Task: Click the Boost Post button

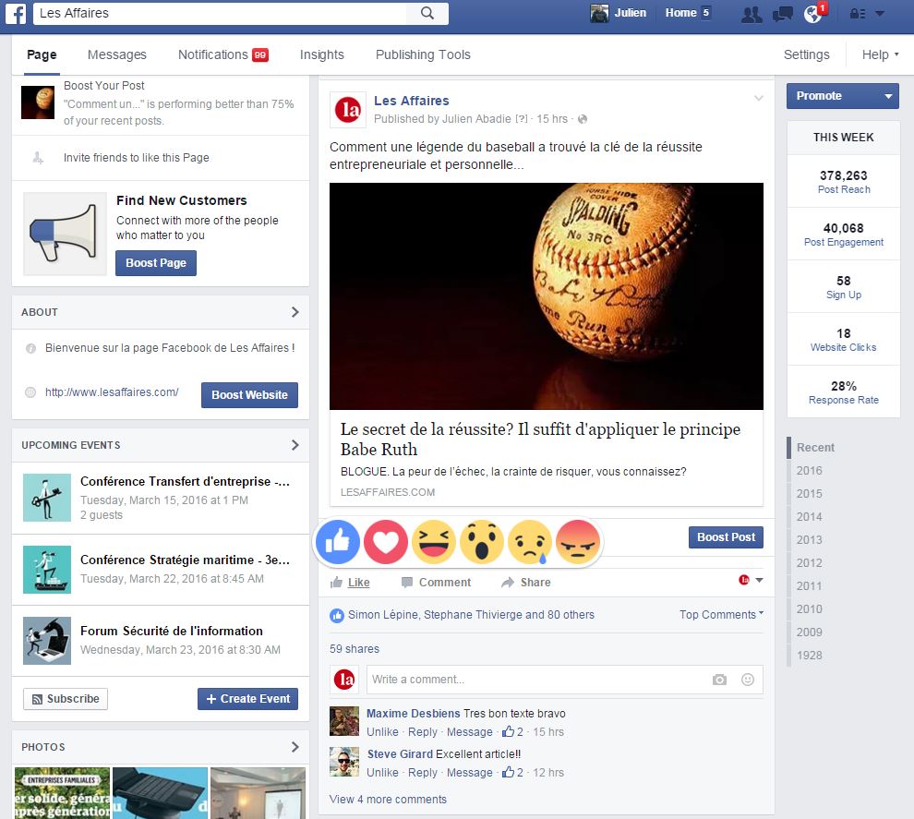Action: 727,536
